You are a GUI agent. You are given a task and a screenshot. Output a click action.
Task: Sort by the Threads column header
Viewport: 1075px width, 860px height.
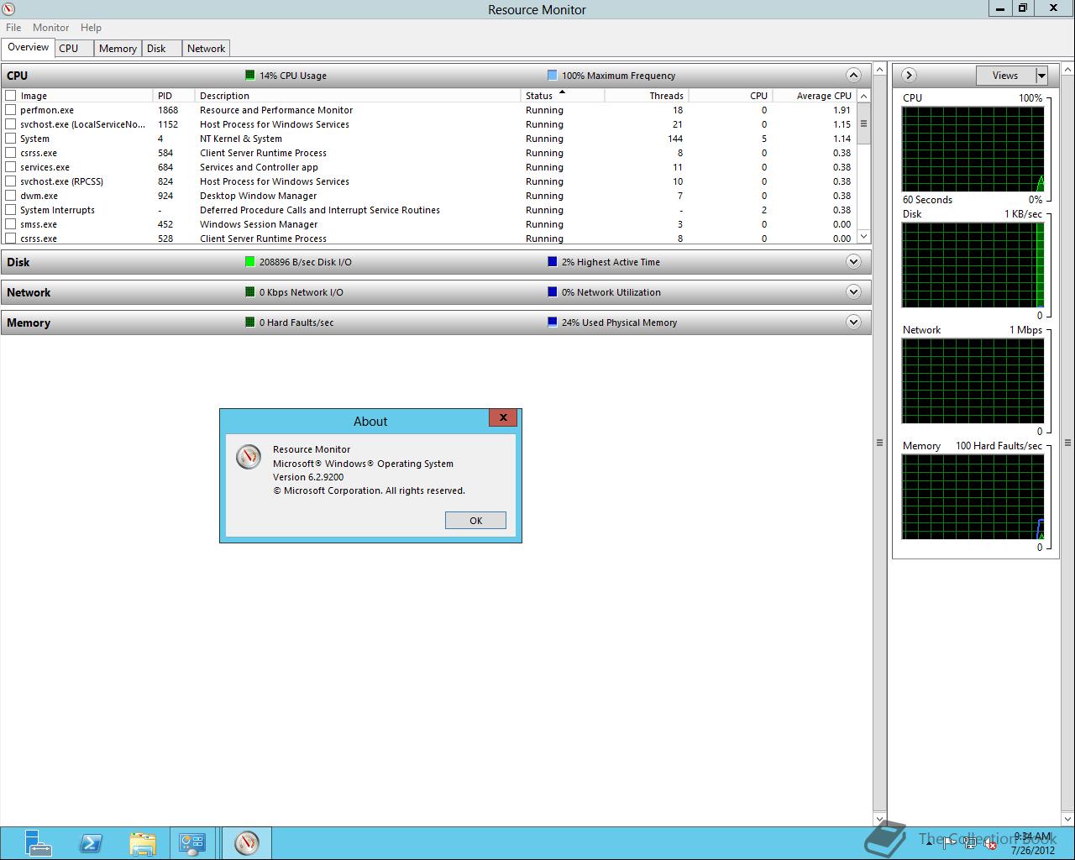[x=647, y=96]
